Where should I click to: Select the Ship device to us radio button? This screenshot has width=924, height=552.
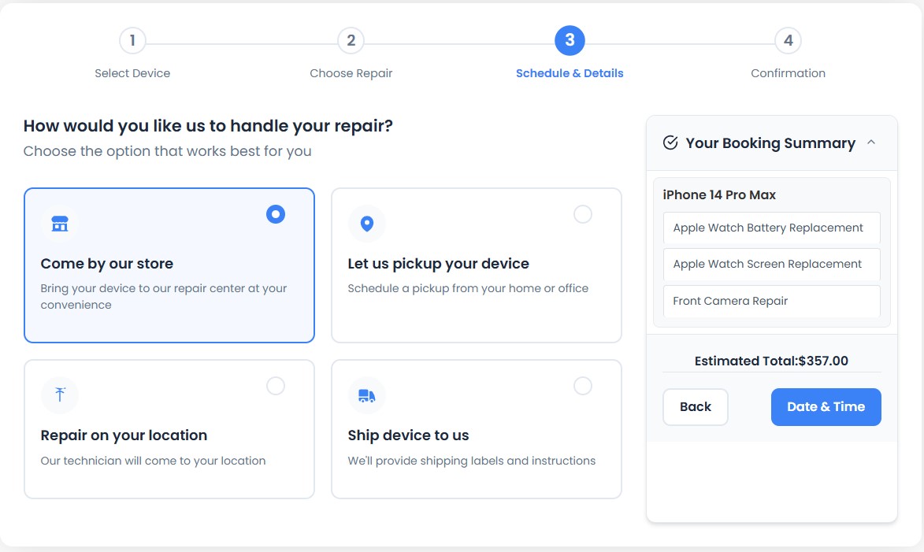tap(582, 386)
